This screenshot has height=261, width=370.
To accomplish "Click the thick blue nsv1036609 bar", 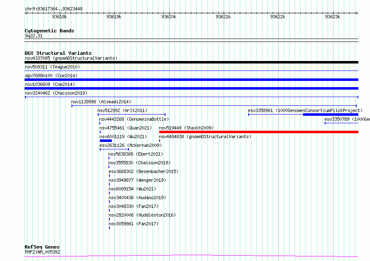I will (191, 88).
